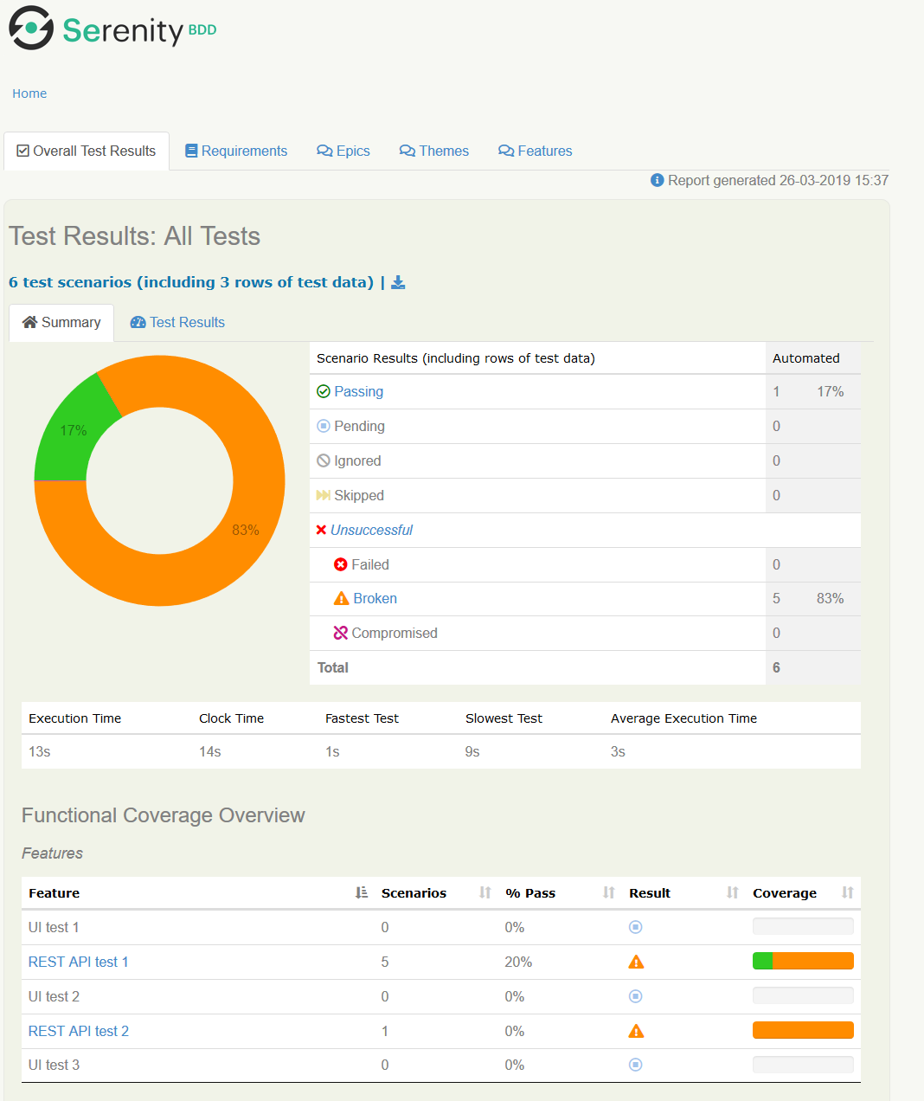This screenshot has width=924, height=1101.
Task: Click the REST API test 1 coverage bar
Action: (802, 961)
